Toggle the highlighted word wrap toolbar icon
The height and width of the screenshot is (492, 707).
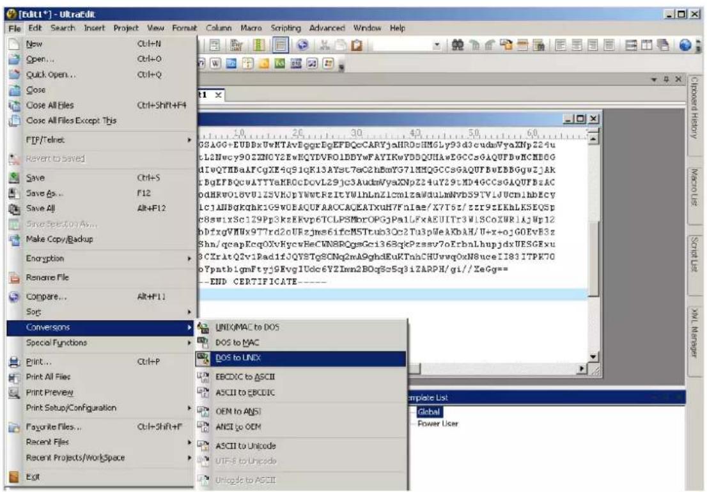280,45
